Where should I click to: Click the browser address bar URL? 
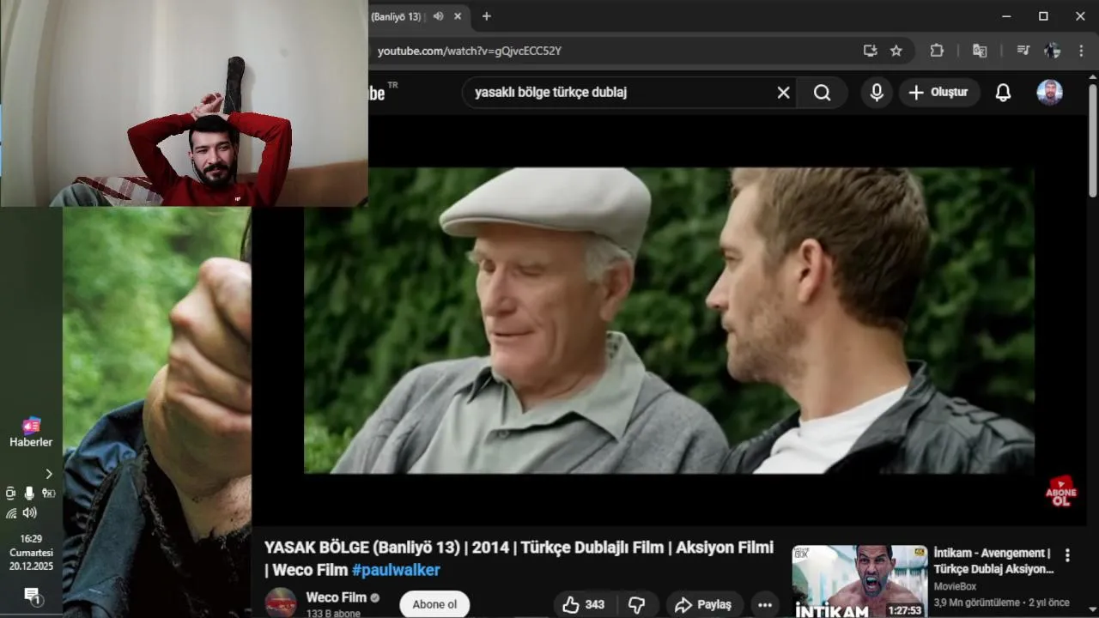[470, 51]
